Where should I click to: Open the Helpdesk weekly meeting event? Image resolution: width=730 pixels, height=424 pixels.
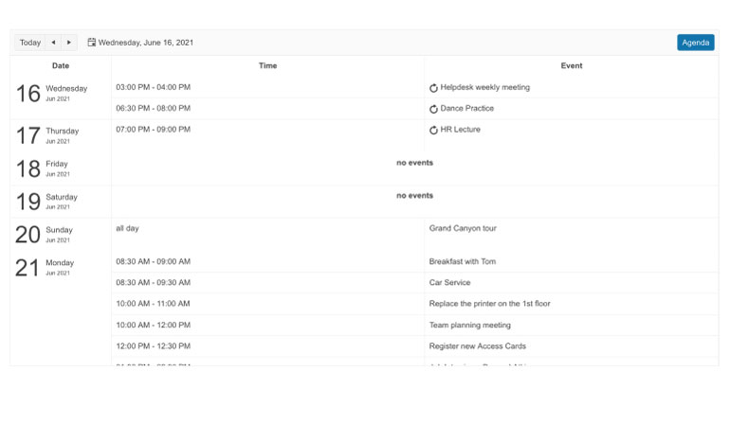click(484, 87)
